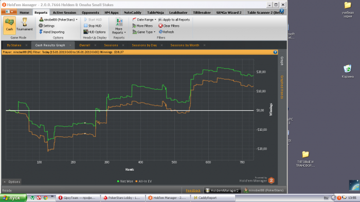Viewport: 360px width, 202px height.
Task: Click help icon in ribbon corner
Action: 282,11
